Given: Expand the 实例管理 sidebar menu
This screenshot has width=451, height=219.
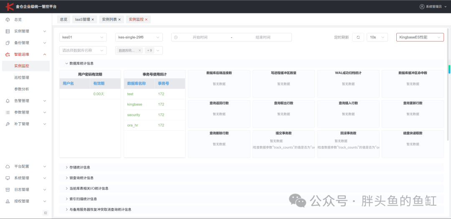Looking at the screenshot, I should click(26, 31).
